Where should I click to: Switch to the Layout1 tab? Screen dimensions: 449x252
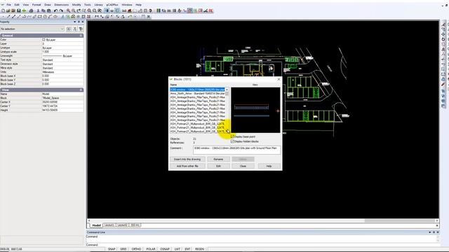[109, 225]
